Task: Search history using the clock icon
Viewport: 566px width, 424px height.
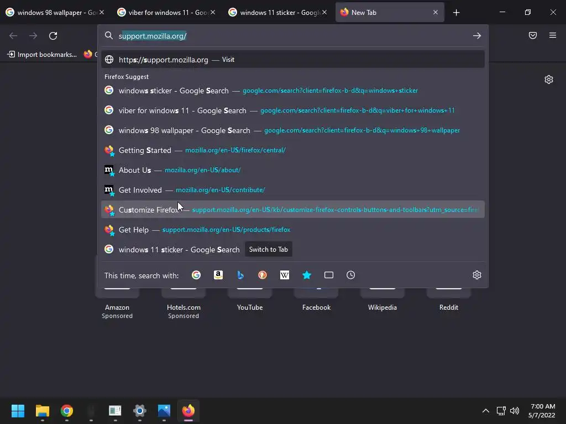Action: (x=351, y=275)
